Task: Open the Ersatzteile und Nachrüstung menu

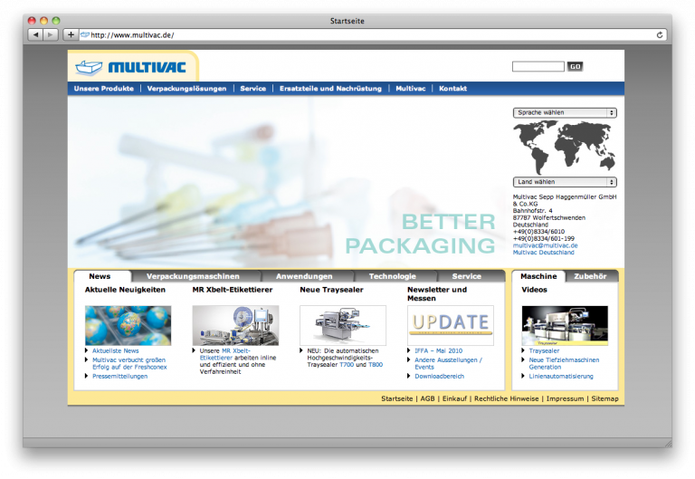Action: [332, 89]
